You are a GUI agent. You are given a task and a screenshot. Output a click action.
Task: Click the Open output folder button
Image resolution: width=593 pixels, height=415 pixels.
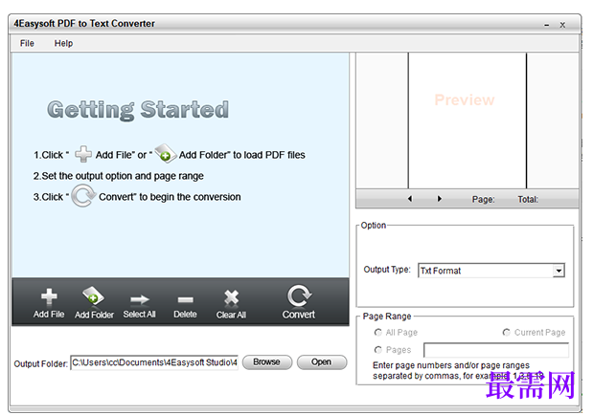pyautogui.click(x=322, y=362)
